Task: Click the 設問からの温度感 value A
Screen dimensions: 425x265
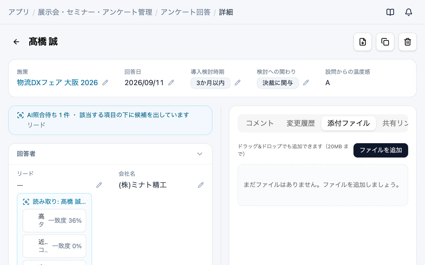Action: point(328,83)
